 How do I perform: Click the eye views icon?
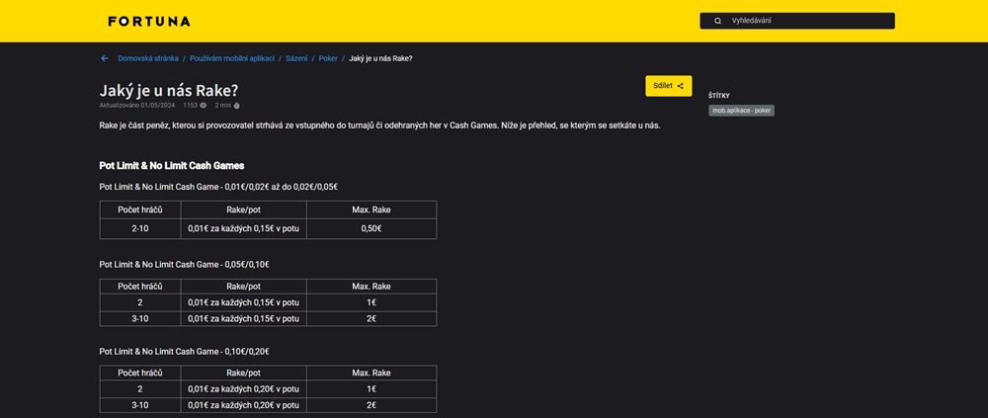pos(204,105)
